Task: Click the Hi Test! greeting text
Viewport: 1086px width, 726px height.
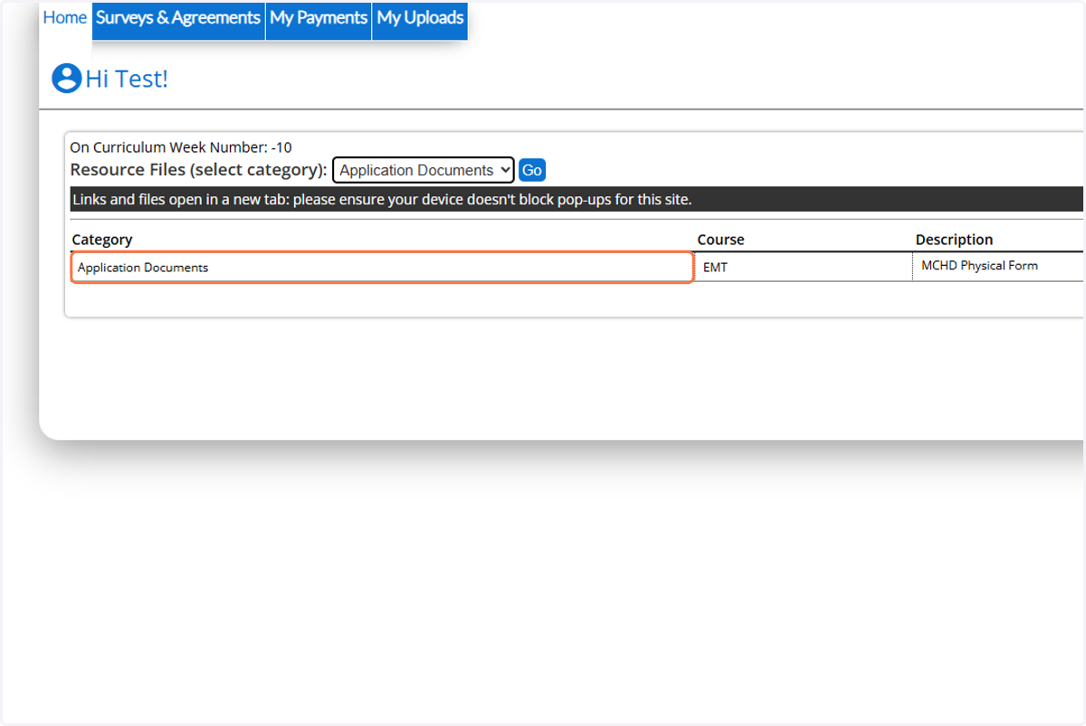Action: 127,79
